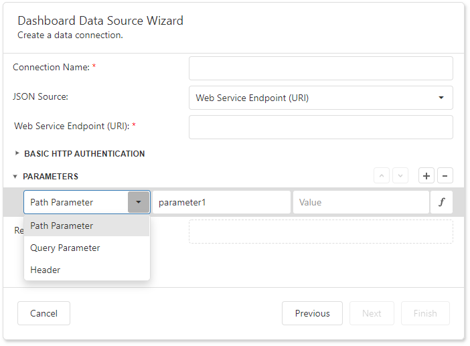Open the expression editor f icon
Viewport: 470px width, 346px height.
[x=441, y=202]
